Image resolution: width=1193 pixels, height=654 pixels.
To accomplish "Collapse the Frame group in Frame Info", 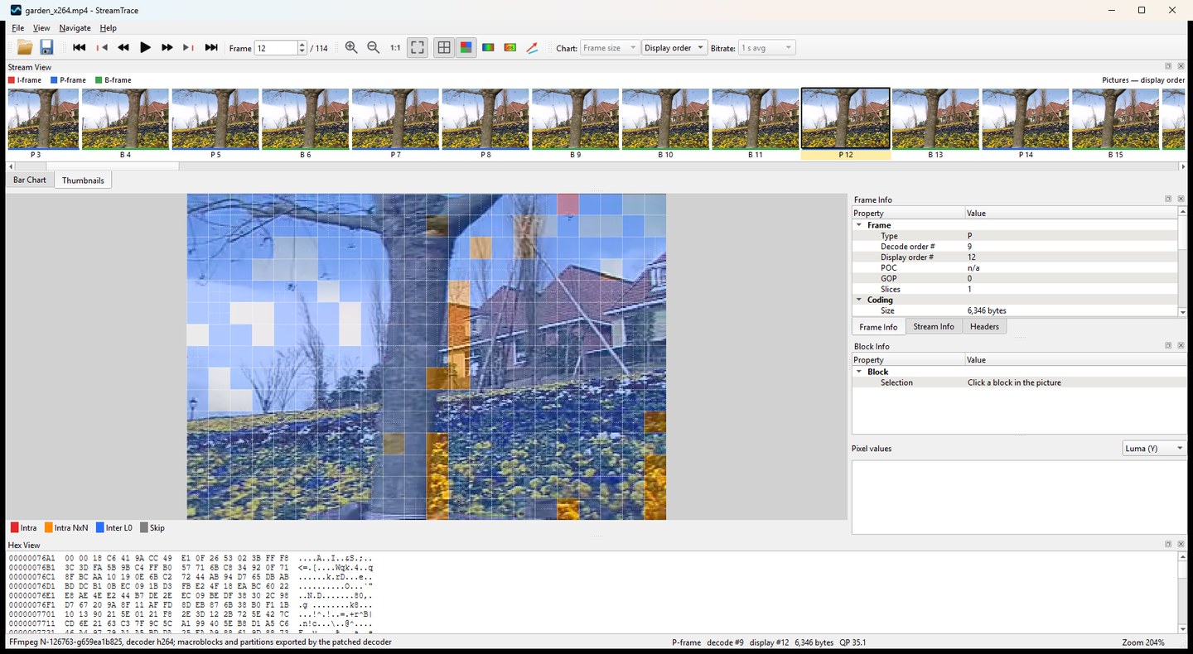I will coord(859,225).
